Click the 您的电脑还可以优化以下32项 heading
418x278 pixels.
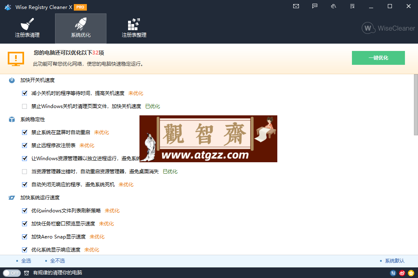point(69,53)
